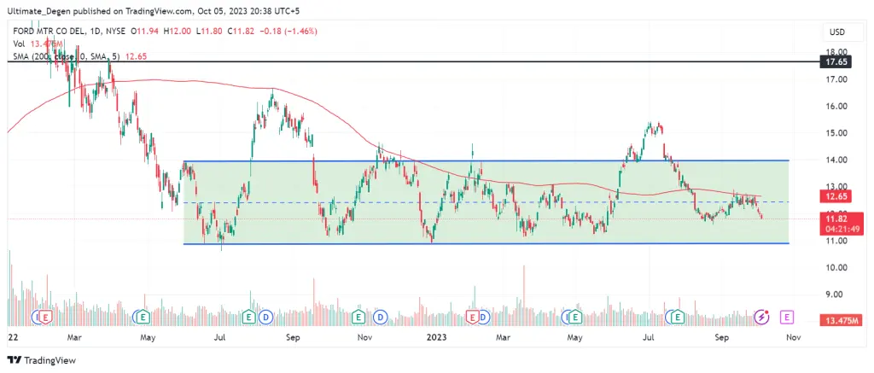Viewport: 874px width, 373px height.
Task: Select the dashed blue midline of the range
Action: 487,202
